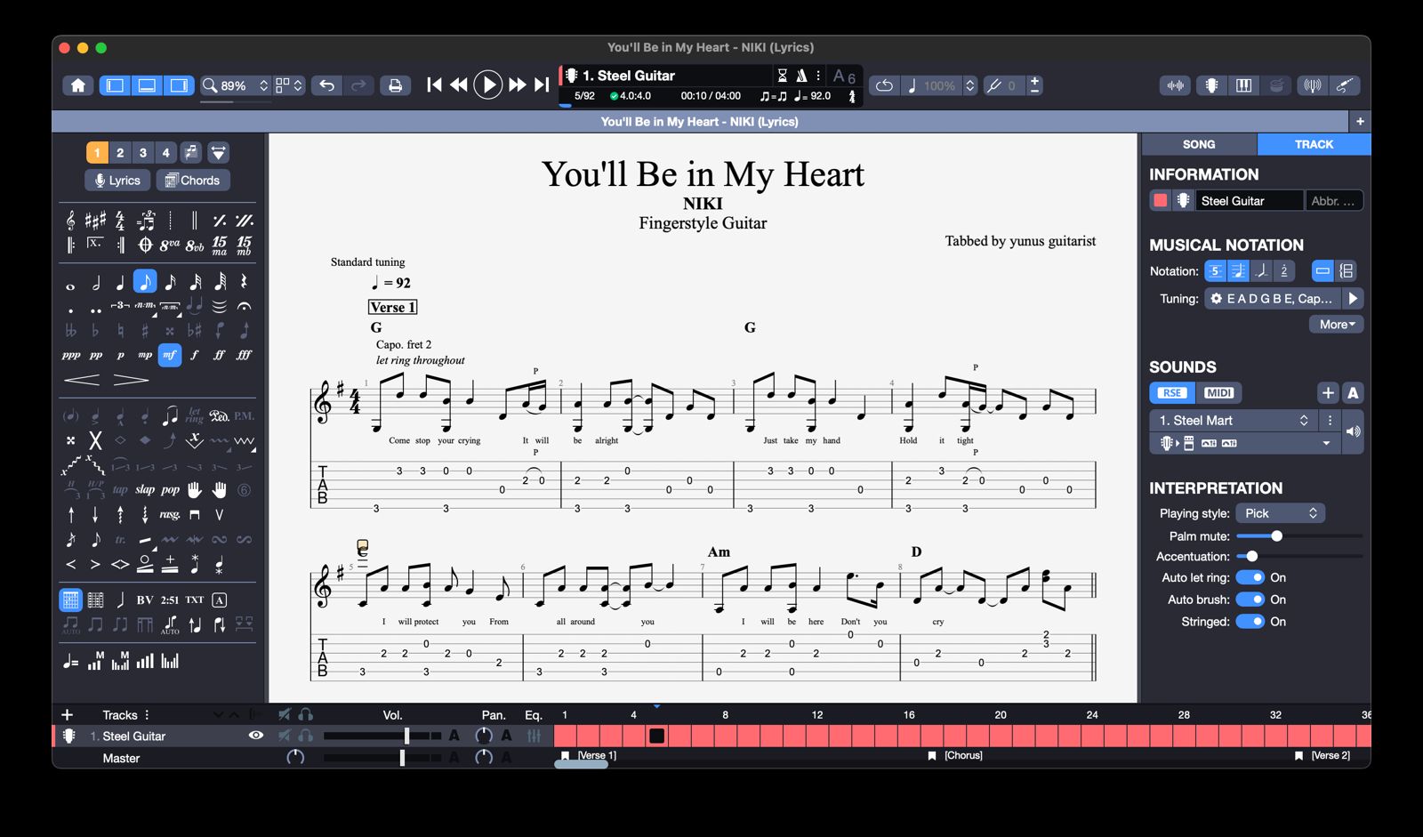1423x837 pixels.
Task: Open tempo automation note icon
Action: click(x=71, y=661)
